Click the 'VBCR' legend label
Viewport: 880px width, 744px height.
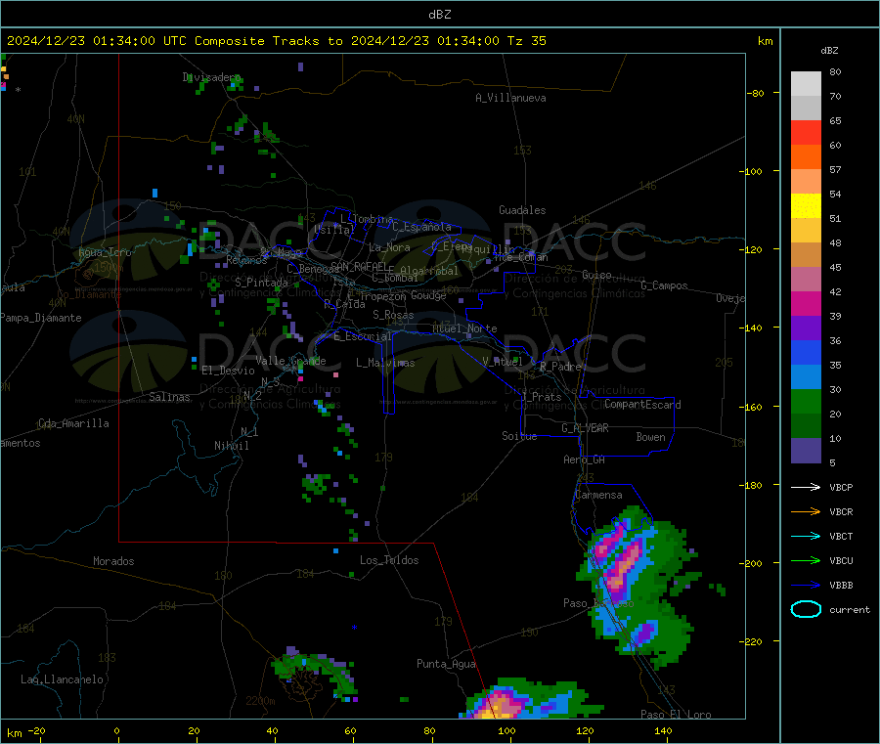tap(841, 511)
